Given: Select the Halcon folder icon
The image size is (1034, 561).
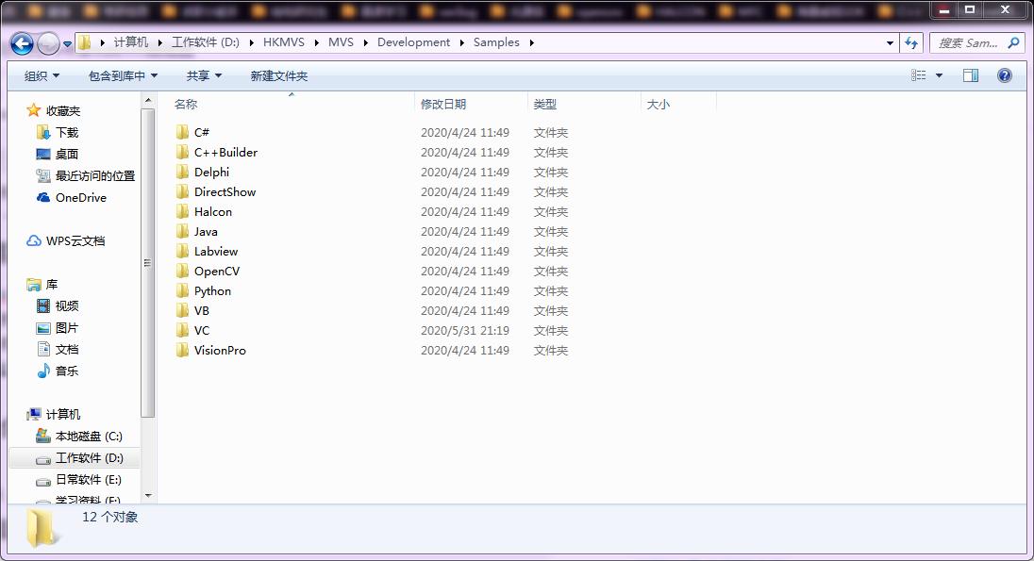Looking at the screenshot, I should [183, 211].
